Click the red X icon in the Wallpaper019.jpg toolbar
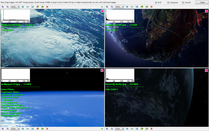Screen dimensions: 209x131 47,7
